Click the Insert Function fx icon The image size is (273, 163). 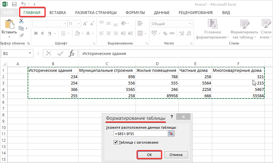[72, 54]
